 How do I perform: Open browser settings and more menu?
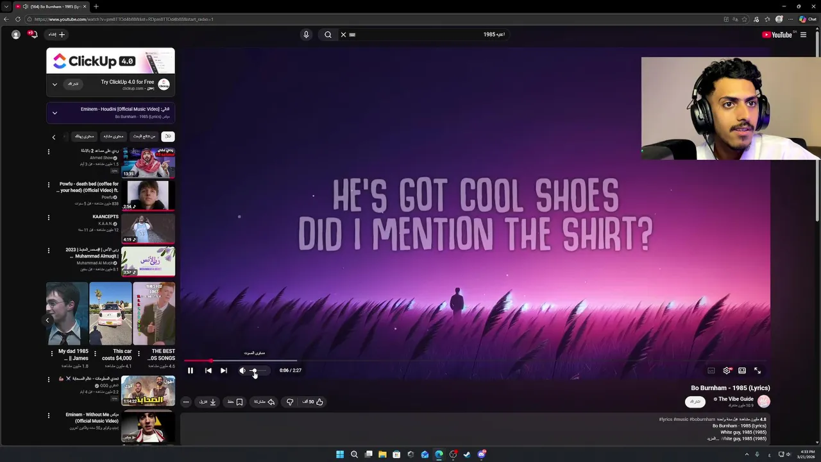tap(790, 19)
